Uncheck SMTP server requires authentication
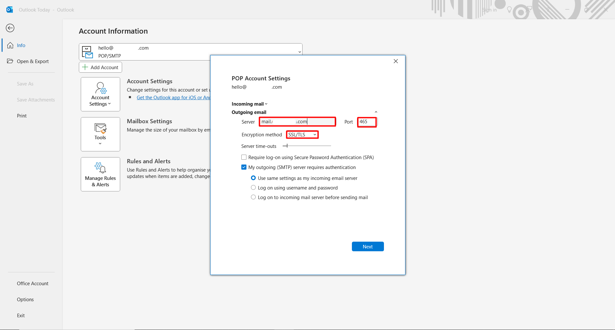Viewport: 615px width, 330px height. [x=244, y=167]
